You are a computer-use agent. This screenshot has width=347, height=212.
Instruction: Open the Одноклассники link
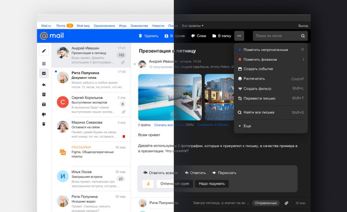[104, 26]
